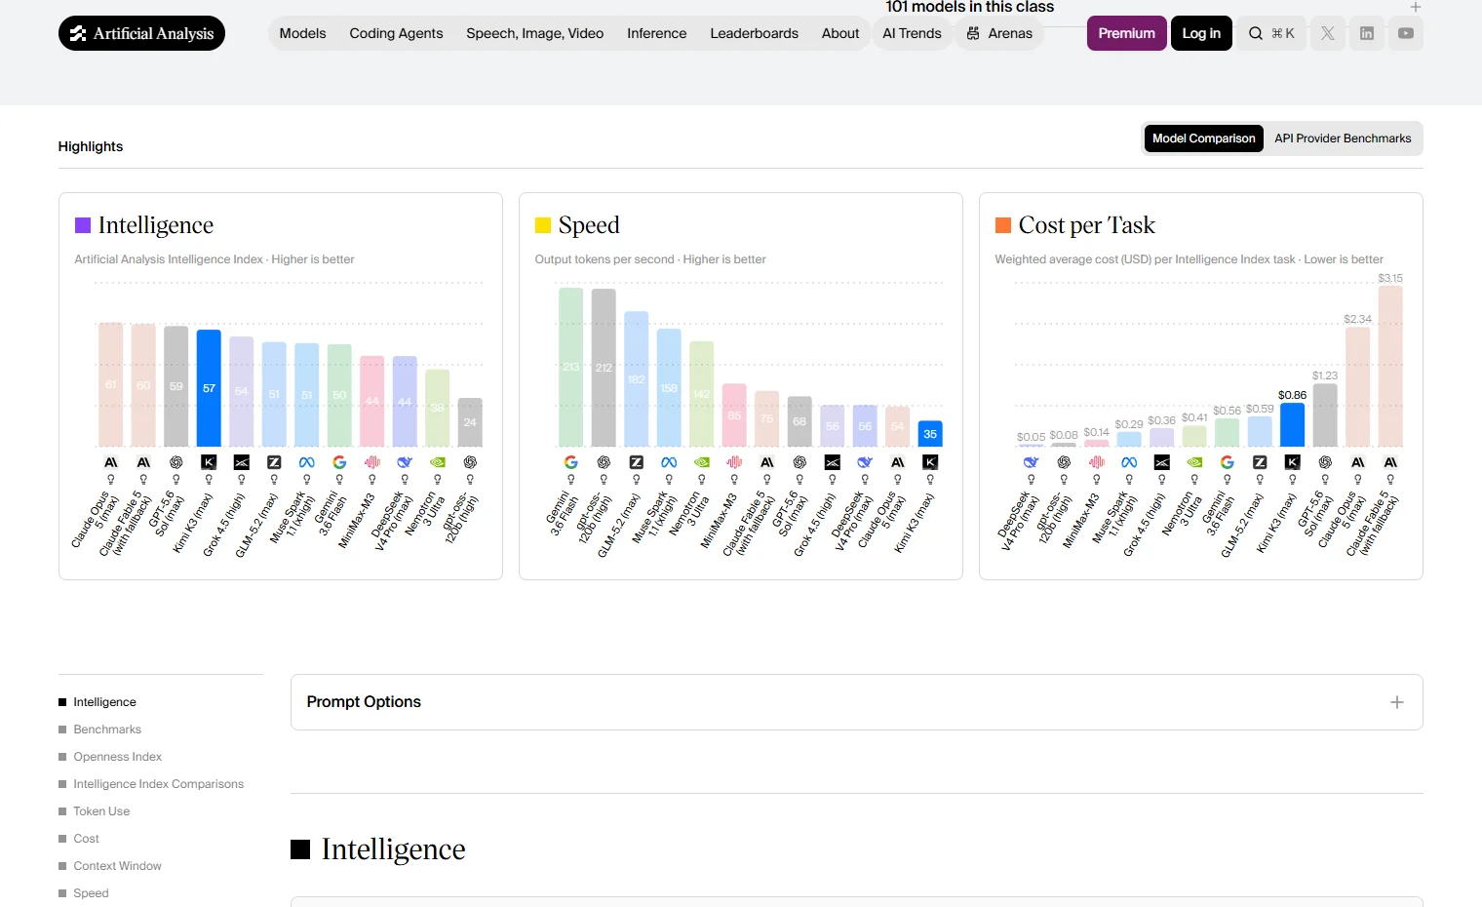
Task: Jump to Cost section in sidebar
Action: click(87, 839)
